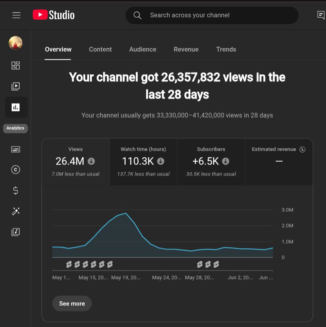Click the See more button
This screenshot has height=327, width=326.
click(x=72, y=303)
